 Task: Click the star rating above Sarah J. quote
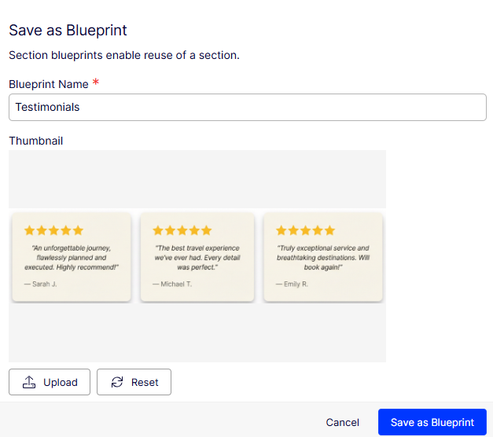click(x=53, y=230)
